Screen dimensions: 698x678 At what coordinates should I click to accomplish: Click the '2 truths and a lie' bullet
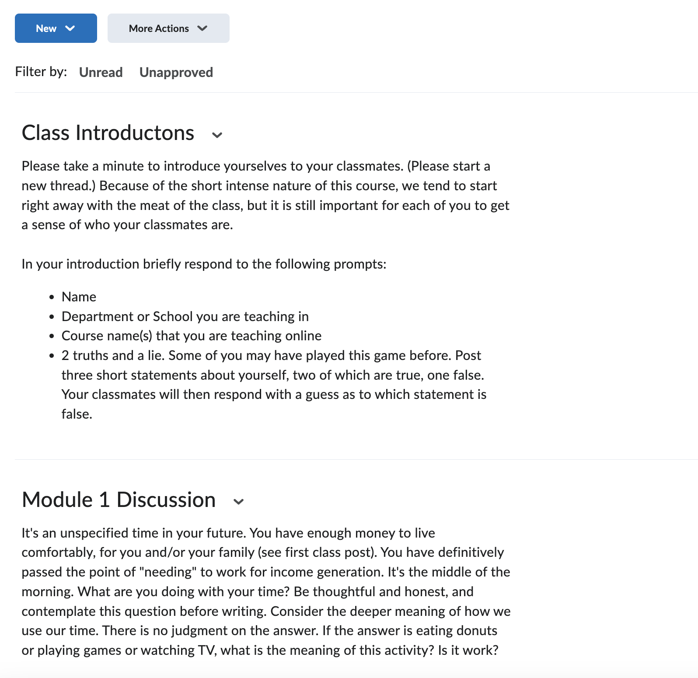pyautogui.click(x=274, y=384)
